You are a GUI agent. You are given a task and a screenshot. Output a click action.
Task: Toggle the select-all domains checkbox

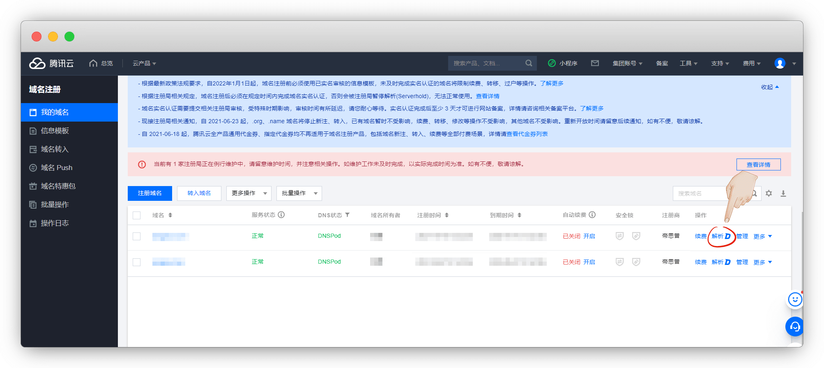pyautogui.click(x=137, y=215)
